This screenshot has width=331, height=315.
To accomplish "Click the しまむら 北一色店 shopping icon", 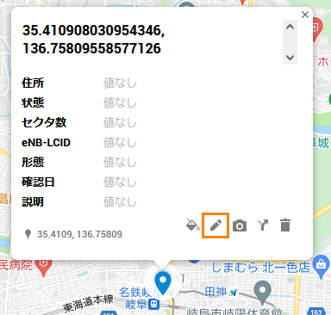I will point(322,266).
